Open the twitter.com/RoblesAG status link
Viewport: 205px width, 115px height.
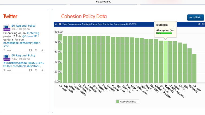click(x=22, y=66)
